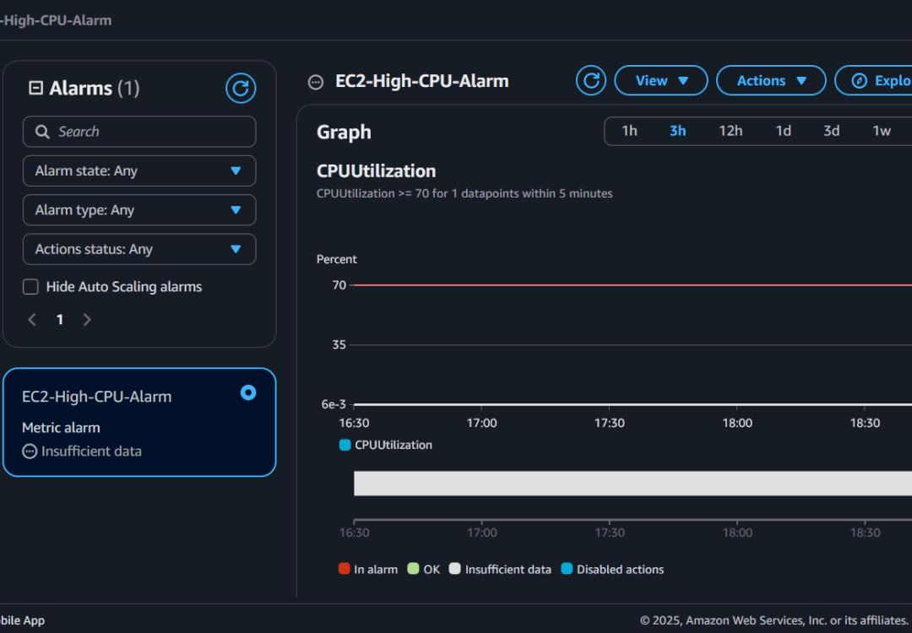This screenshot has height=633, width=912.
Task: Click the magnifier icon in the search box
Action: [x=42, y=132]
